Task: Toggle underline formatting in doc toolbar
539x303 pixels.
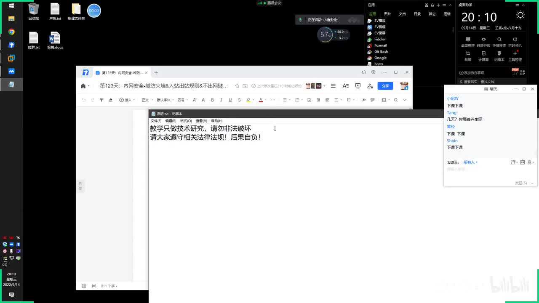Action: 230,100
